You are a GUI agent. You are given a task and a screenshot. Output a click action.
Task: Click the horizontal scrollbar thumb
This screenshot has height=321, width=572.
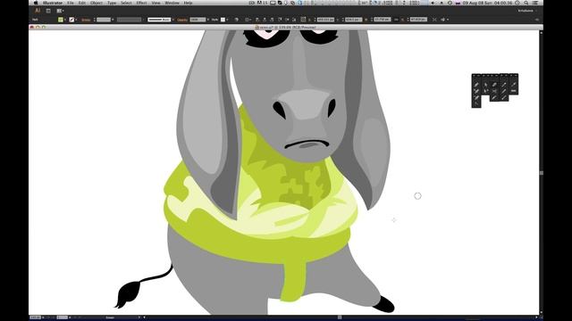click(x=340, y=317)
